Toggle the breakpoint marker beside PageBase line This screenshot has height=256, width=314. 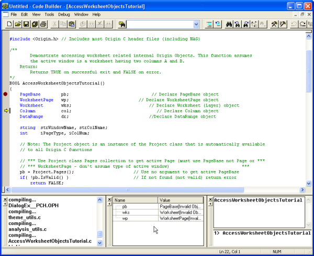pos(5,94)
